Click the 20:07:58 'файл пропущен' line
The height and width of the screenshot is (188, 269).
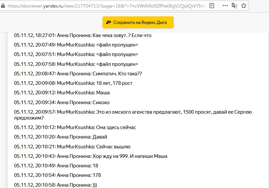(76, 64)
